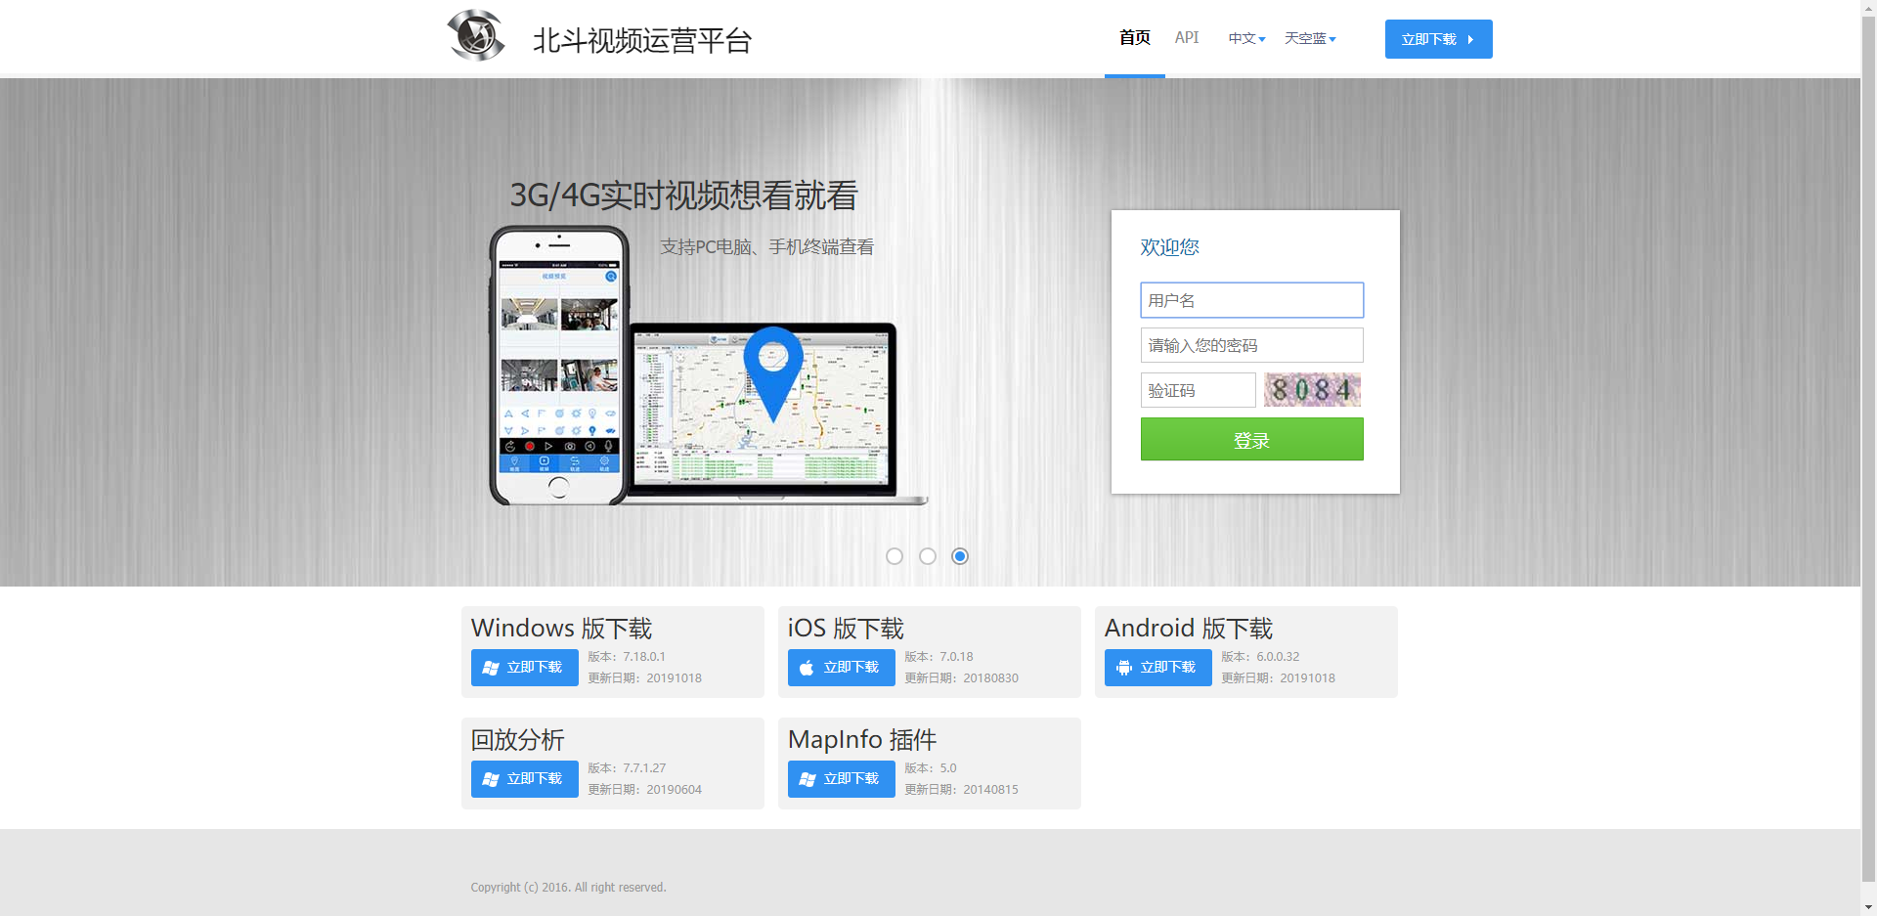
Task: Go to the 首页 tab
Action: coord(1134,38)
